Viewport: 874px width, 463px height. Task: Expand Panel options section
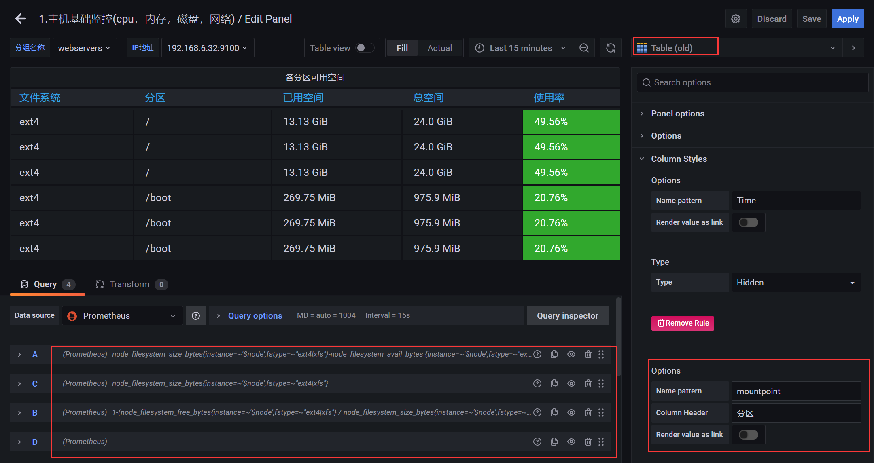tap(677, 114)
